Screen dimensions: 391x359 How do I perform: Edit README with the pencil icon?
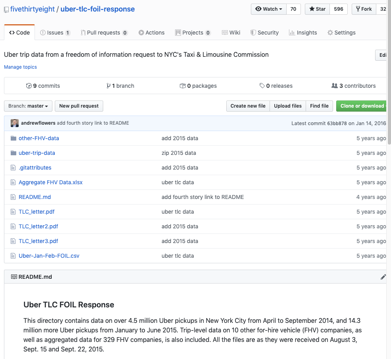coord(383,277)
